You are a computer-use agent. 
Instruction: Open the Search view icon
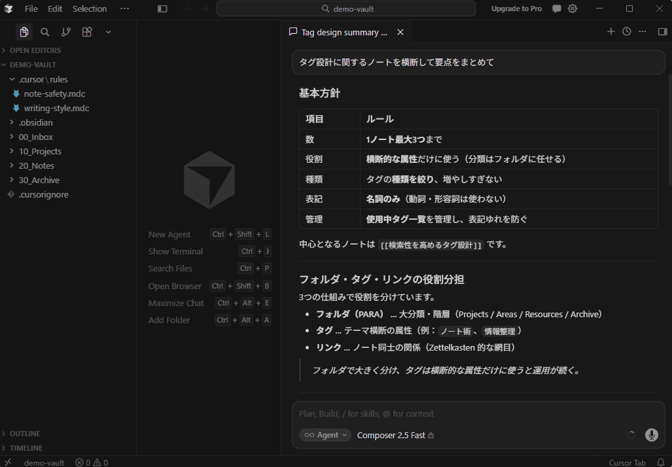click(44, 32)
